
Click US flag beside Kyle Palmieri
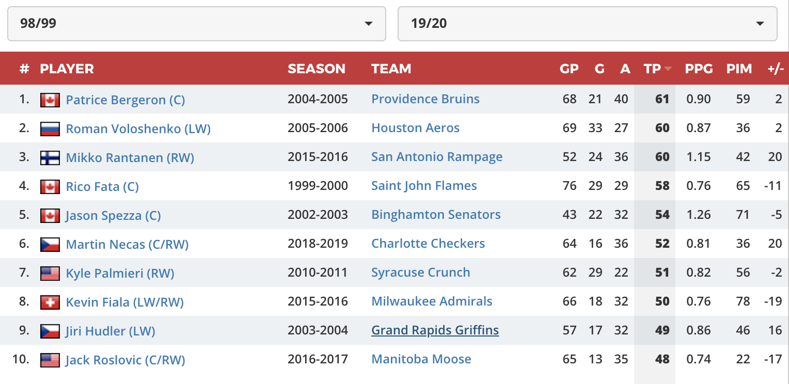click(x=50, y=273)
